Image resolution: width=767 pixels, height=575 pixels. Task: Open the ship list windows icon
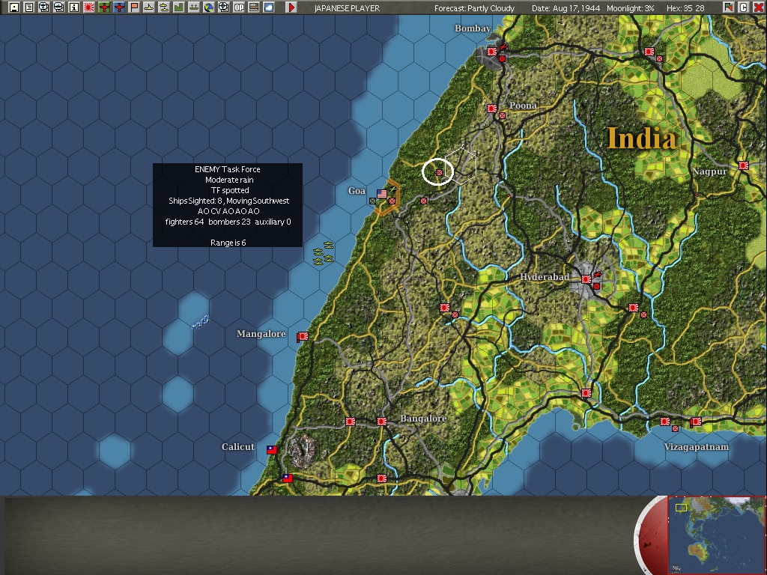point(58,7)
